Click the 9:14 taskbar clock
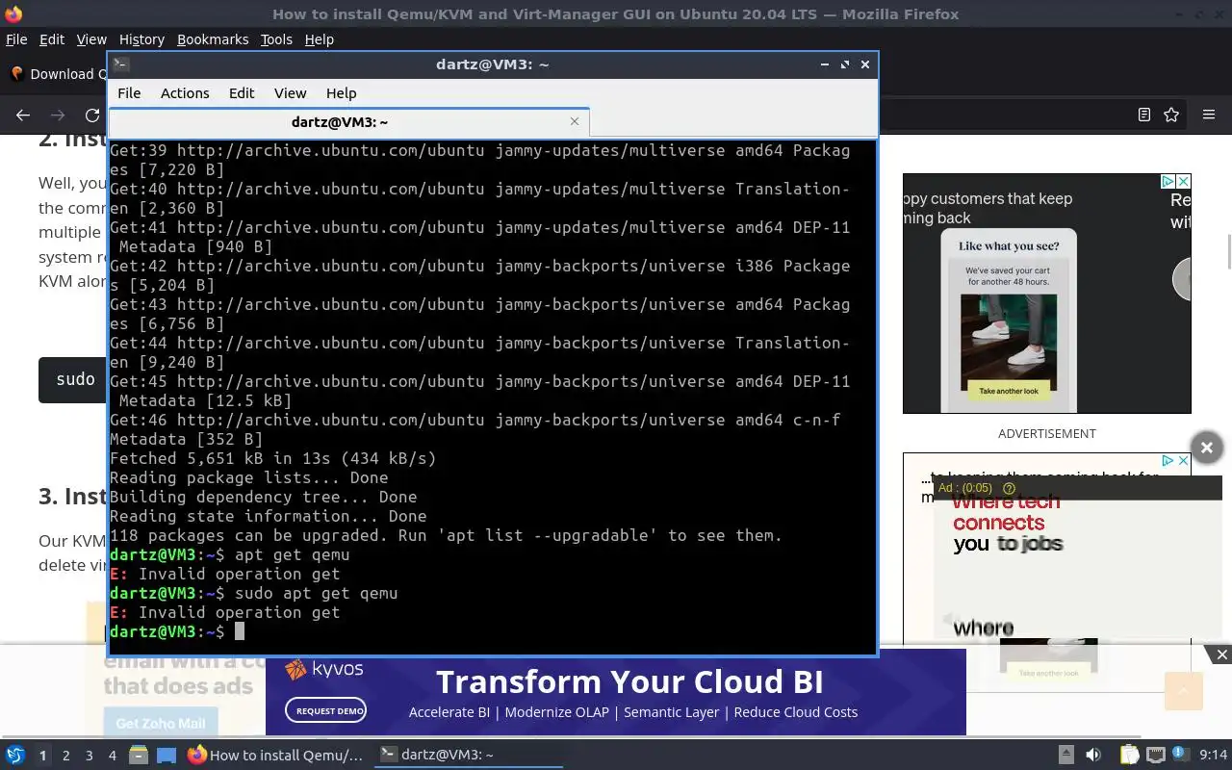Screen dimensions: 1232x770 [x=1214, y=756]
